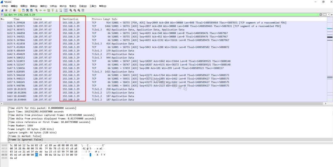Toggle packet list colorization

point(66,10)
